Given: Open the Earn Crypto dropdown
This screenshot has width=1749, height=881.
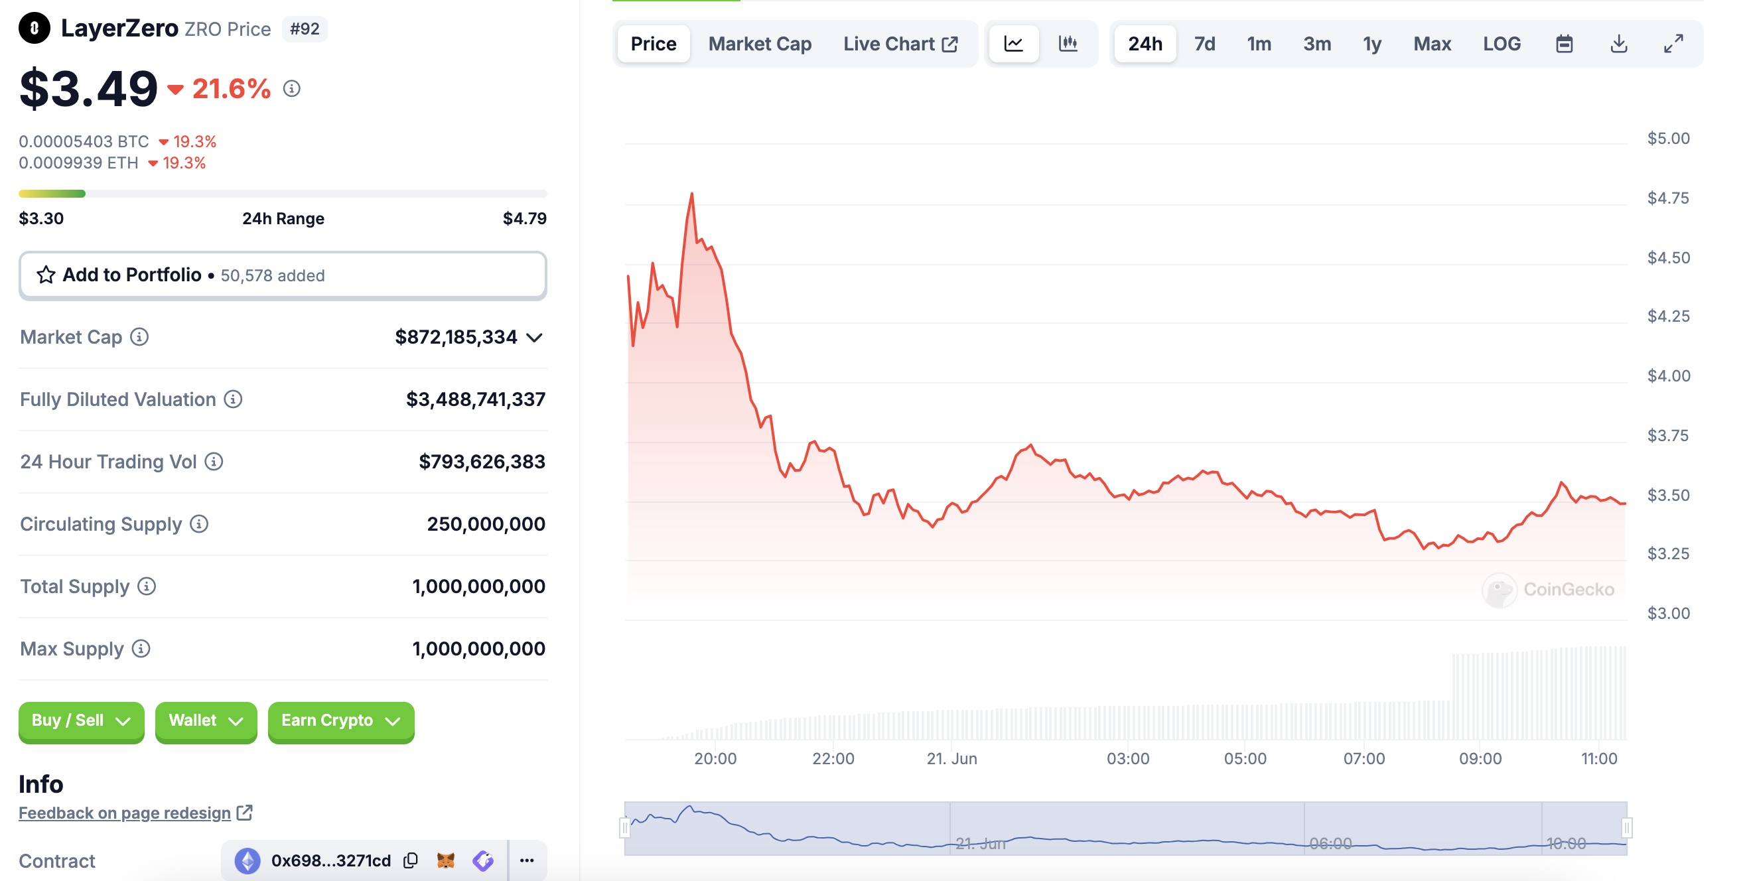Looking at the screenshot, I should tap(341, 721).
